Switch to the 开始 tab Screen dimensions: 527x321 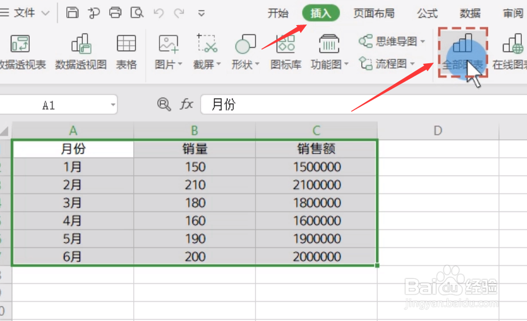pyautogui.click(x=278, y=14)
